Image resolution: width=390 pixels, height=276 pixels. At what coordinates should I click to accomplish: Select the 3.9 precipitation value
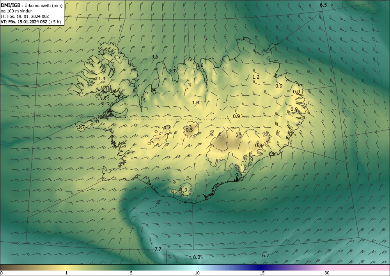click(172, 71)
